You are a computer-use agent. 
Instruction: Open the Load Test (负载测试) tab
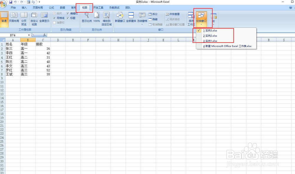click(114, 8)
